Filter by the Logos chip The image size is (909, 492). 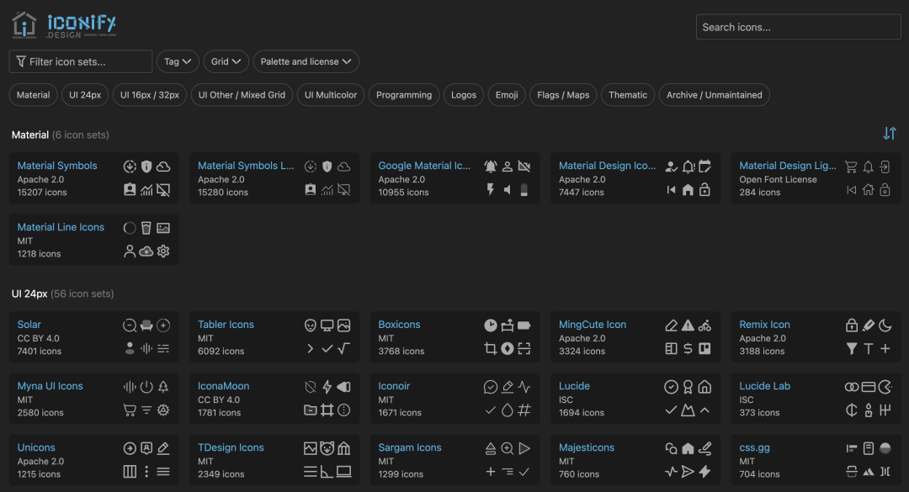click(x=464, y=95)
